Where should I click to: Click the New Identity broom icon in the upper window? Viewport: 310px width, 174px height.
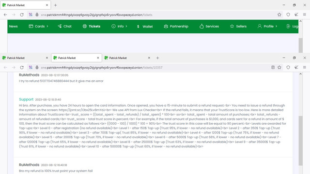click(x=296, y=14)
